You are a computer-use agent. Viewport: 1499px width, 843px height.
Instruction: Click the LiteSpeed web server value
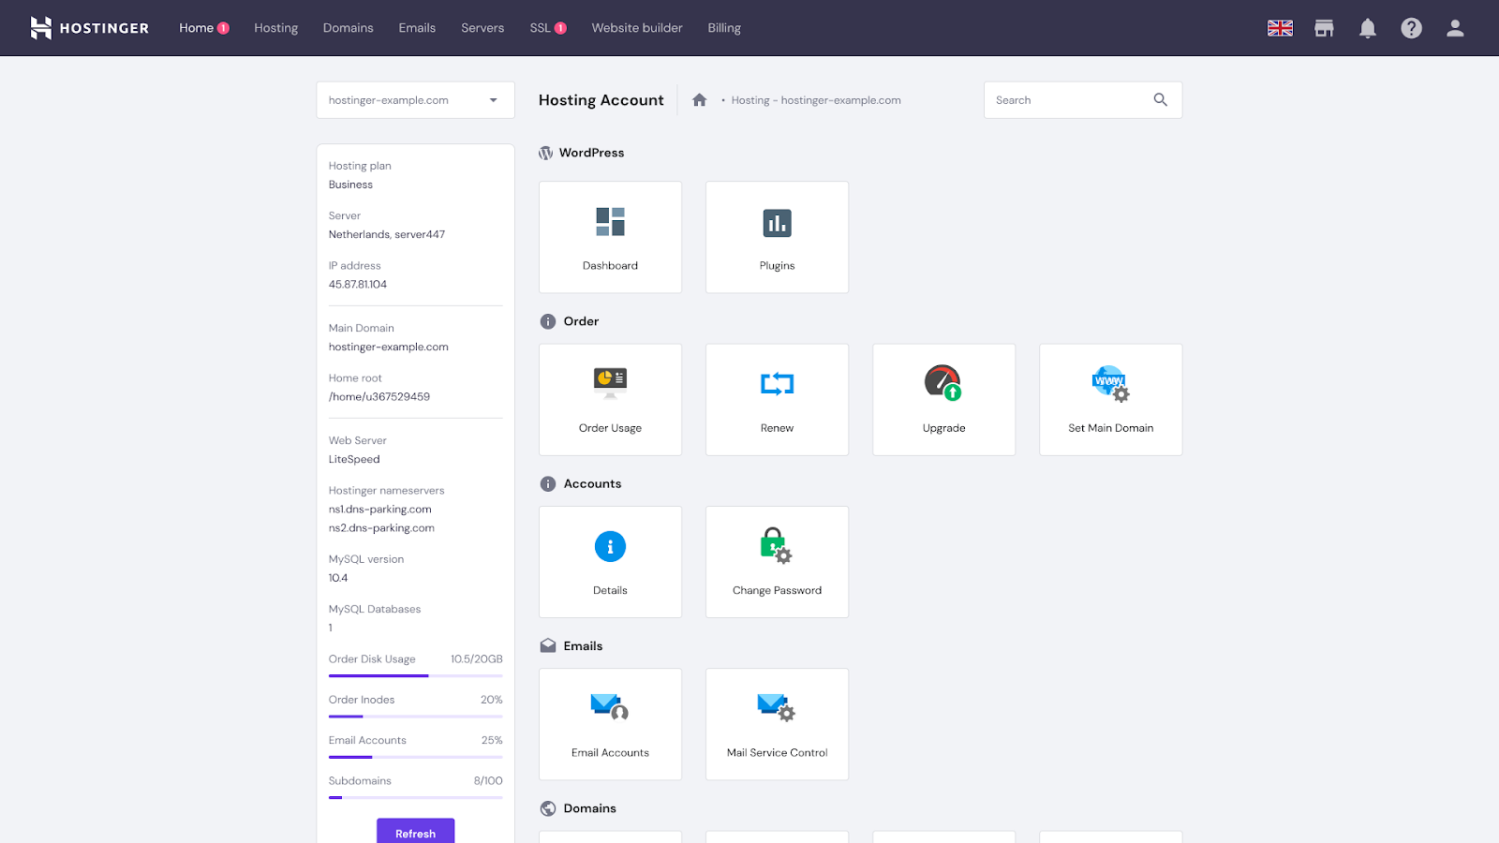pyautogui.click(x=354, y=460)
